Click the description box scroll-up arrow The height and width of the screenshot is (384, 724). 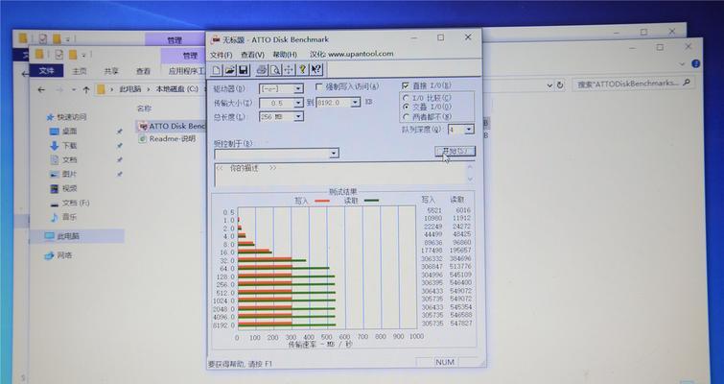coord(470,166)
